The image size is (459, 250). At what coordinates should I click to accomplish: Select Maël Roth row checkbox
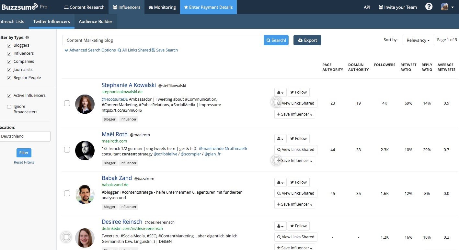(67, 150)
